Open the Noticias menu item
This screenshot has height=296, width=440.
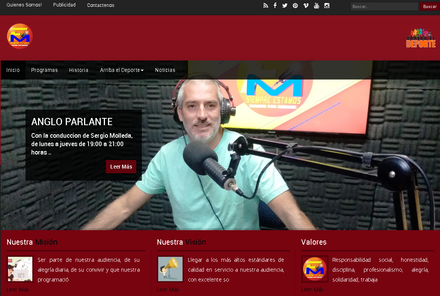(x=165, y=70)
